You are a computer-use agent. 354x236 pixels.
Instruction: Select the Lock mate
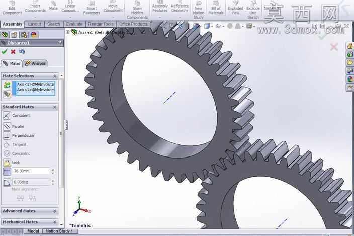pyautogui.click(x=11, y=163)
